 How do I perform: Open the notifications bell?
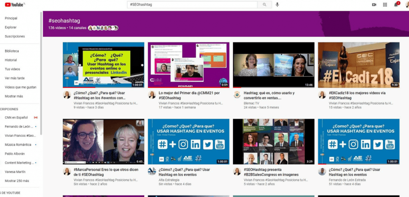(396, 4)
